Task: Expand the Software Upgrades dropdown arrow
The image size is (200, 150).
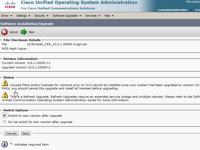Action: coord(80,16)
